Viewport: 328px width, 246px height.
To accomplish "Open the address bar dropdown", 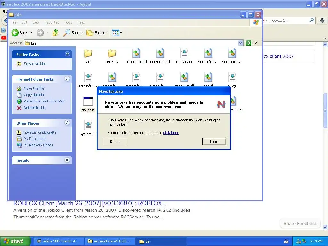I will [241, 43].
